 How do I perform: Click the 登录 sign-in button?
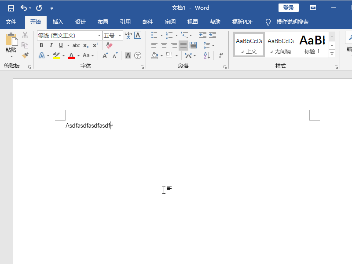coord(288,8)
